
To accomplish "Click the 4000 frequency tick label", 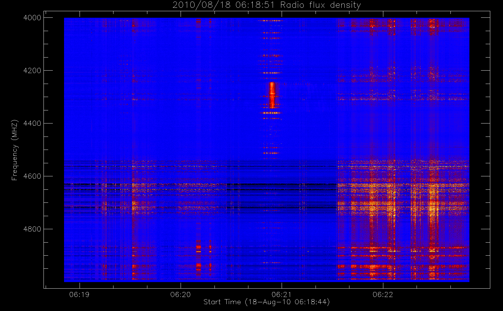I will tap(32, 18).
